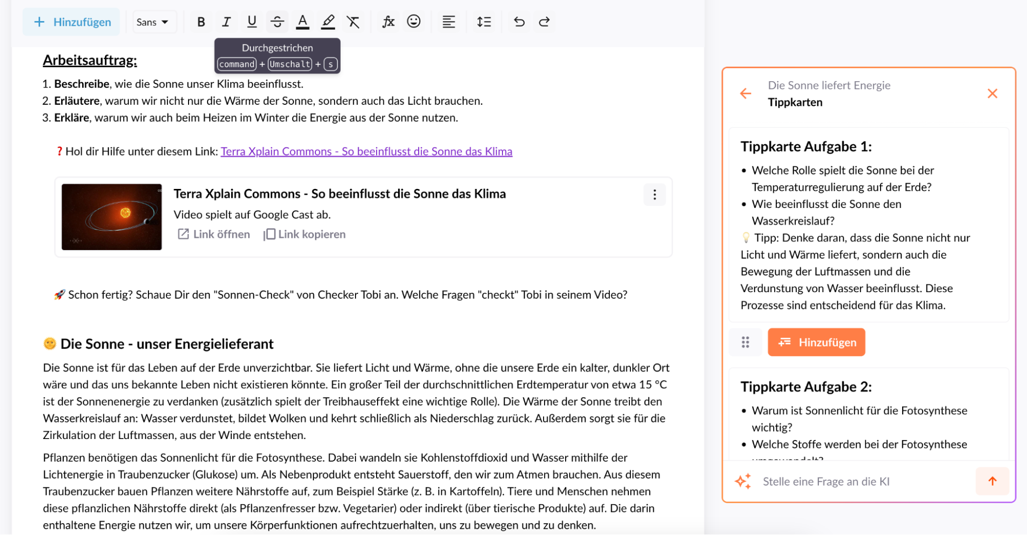Open the emoji picker
This screenshot has width=1027, height=535.
pos(414,22)
